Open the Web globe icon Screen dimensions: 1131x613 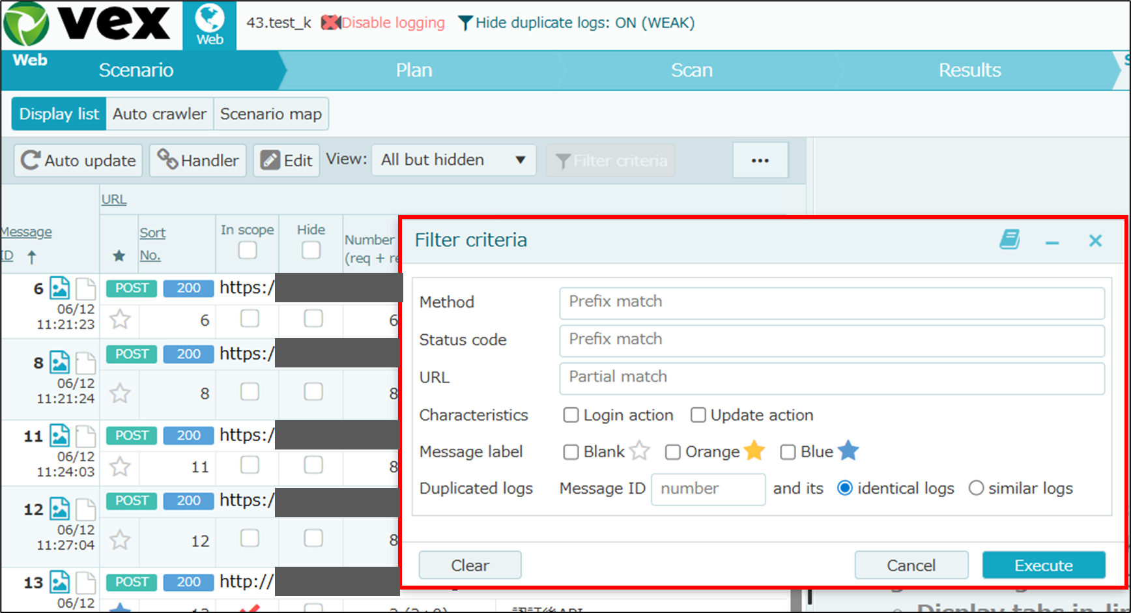[210, 25]
